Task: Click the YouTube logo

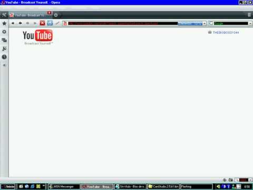Action: tap(37, 37)
